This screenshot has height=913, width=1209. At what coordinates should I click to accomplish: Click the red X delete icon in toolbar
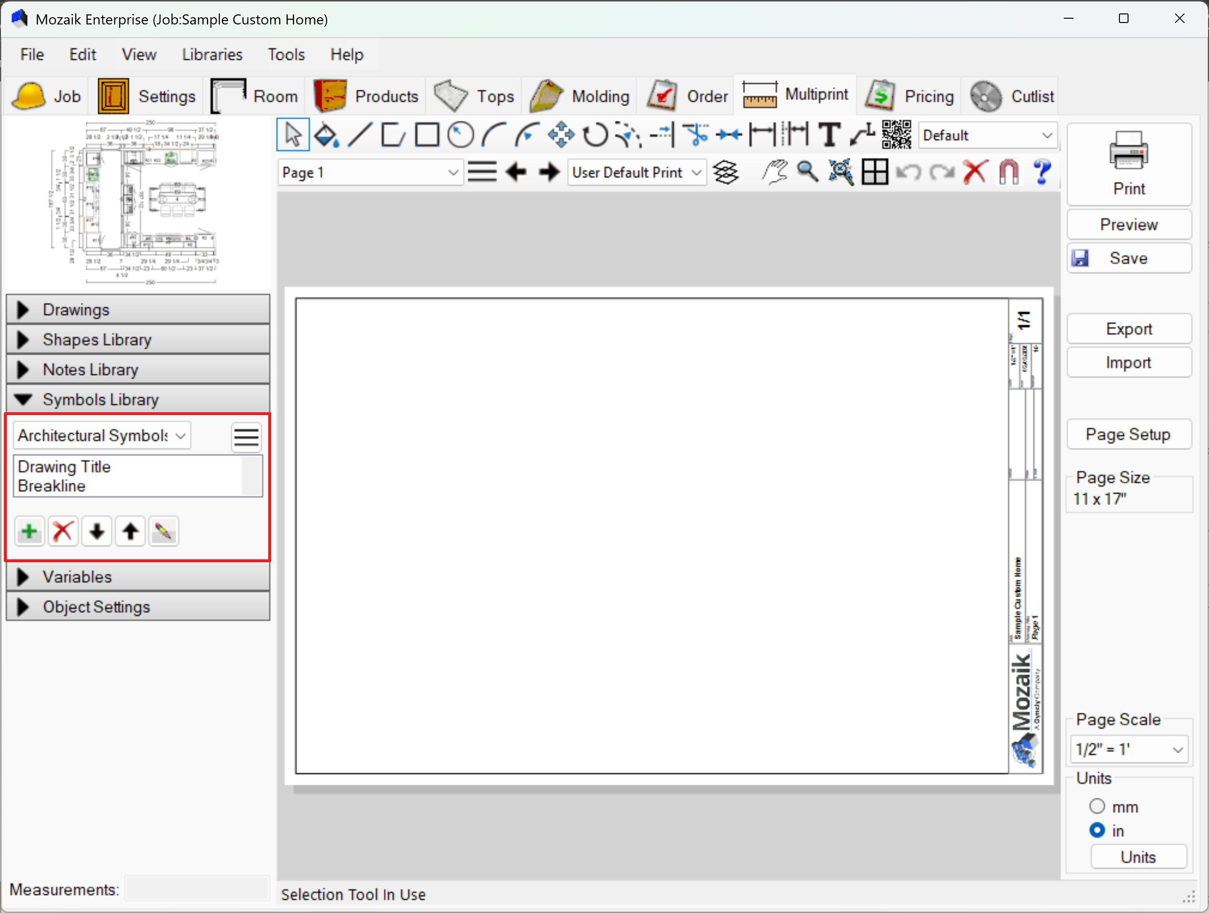[x=975, y=173]
